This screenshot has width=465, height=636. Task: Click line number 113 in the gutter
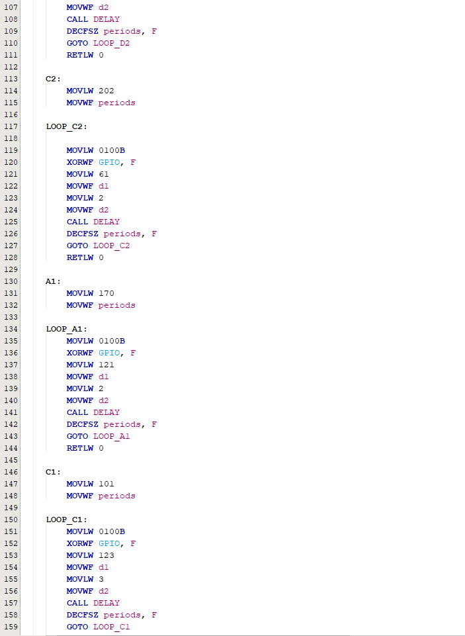point(11,79)
